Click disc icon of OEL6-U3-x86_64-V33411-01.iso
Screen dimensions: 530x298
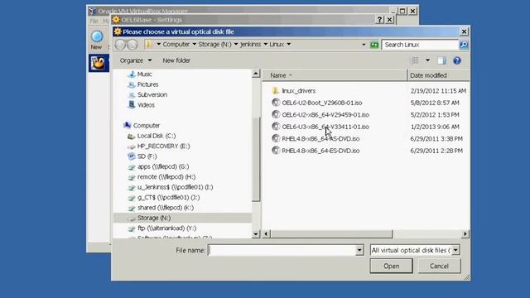click(276, 127)
